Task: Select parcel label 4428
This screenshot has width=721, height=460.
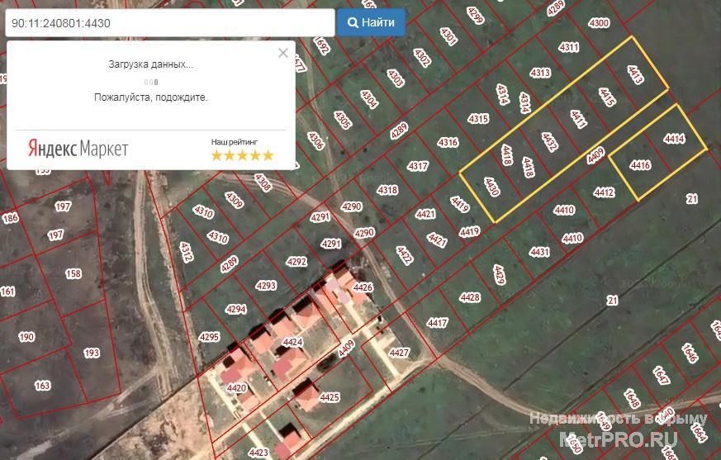Action: [x=470, y=297]
